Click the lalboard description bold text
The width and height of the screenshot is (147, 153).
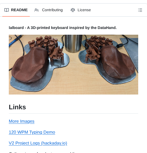63,28
